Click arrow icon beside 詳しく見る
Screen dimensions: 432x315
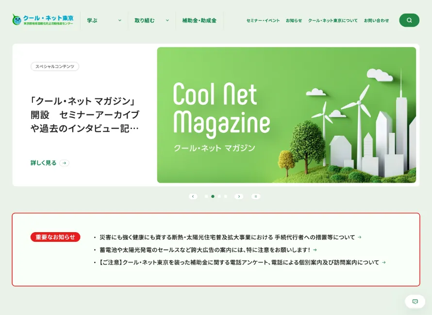click(64, 163)
